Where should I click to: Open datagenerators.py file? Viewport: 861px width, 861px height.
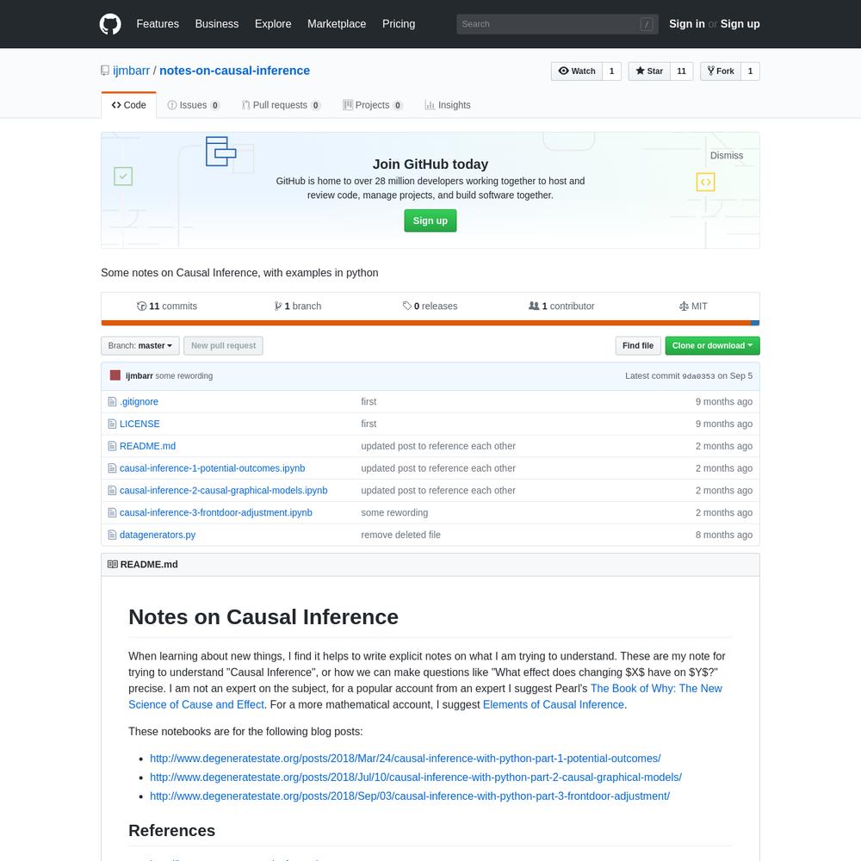(158, 535)
